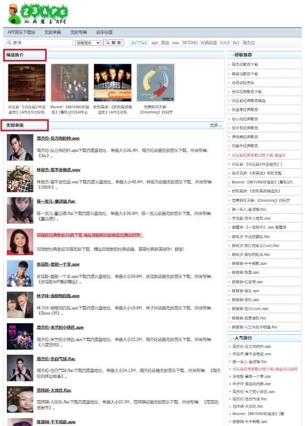The image size is (305, 426).
Task: Open the APE音乐下载站 menu item
Action: (x=21, y=32)
